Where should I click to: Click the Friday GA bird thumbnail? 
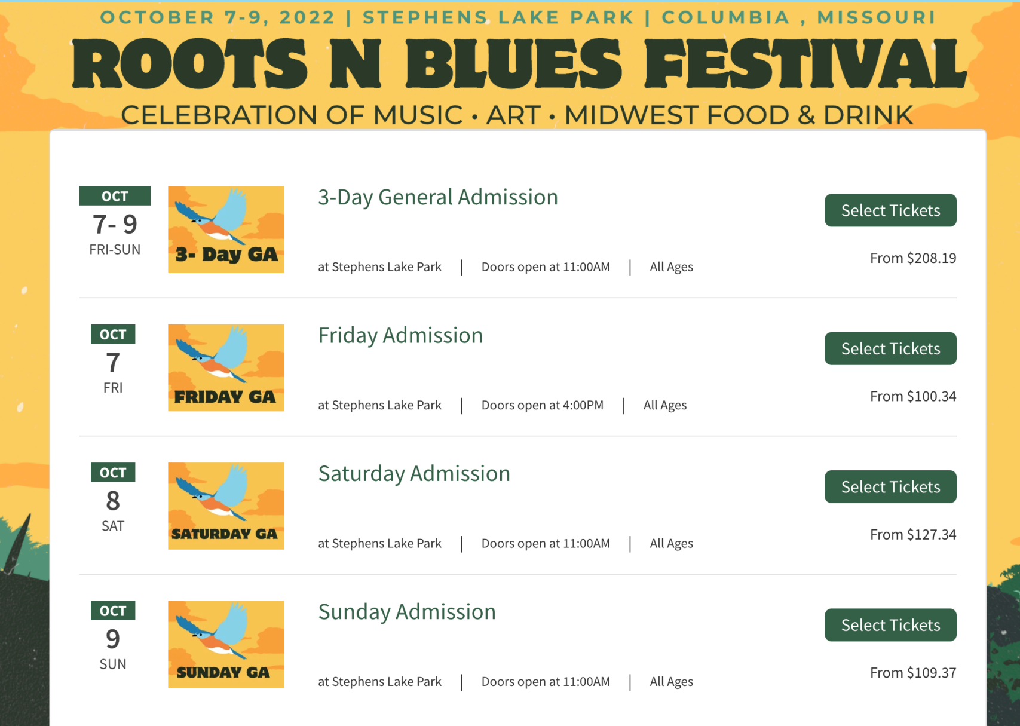pyautogui.click(x=226, y=367)
